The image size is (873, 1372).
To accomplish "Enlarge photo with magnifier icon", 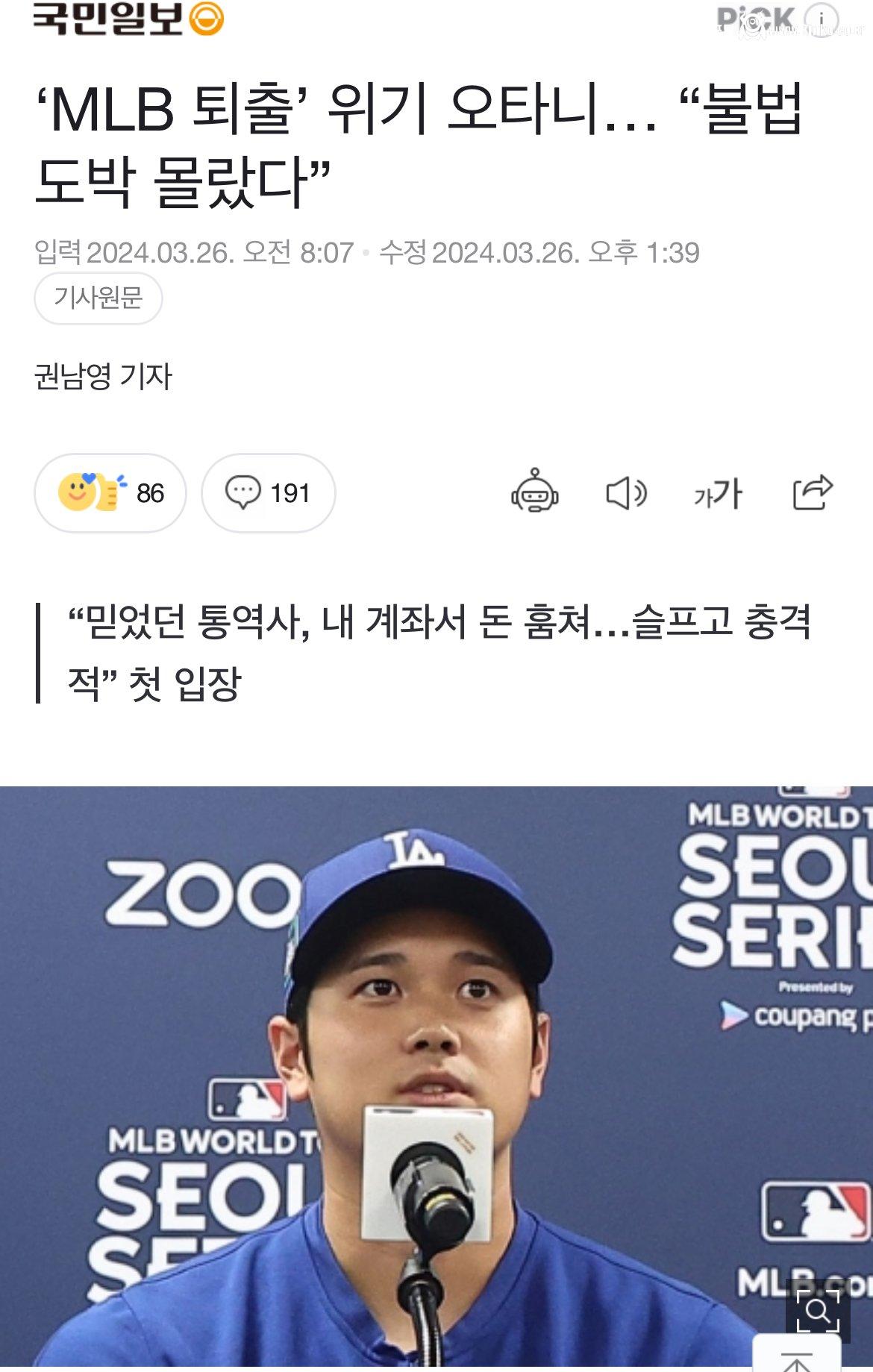I will [819, 1311].
